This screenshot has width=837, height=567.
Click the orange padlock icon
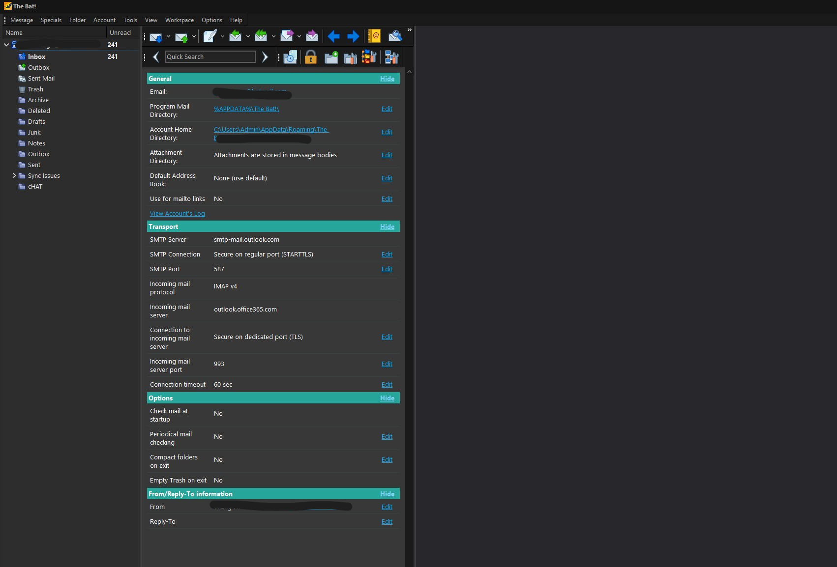311,57
